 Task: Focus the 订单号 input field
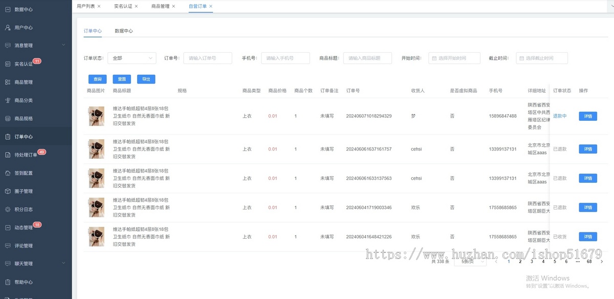pyautogui.click(x=208, y=58)
